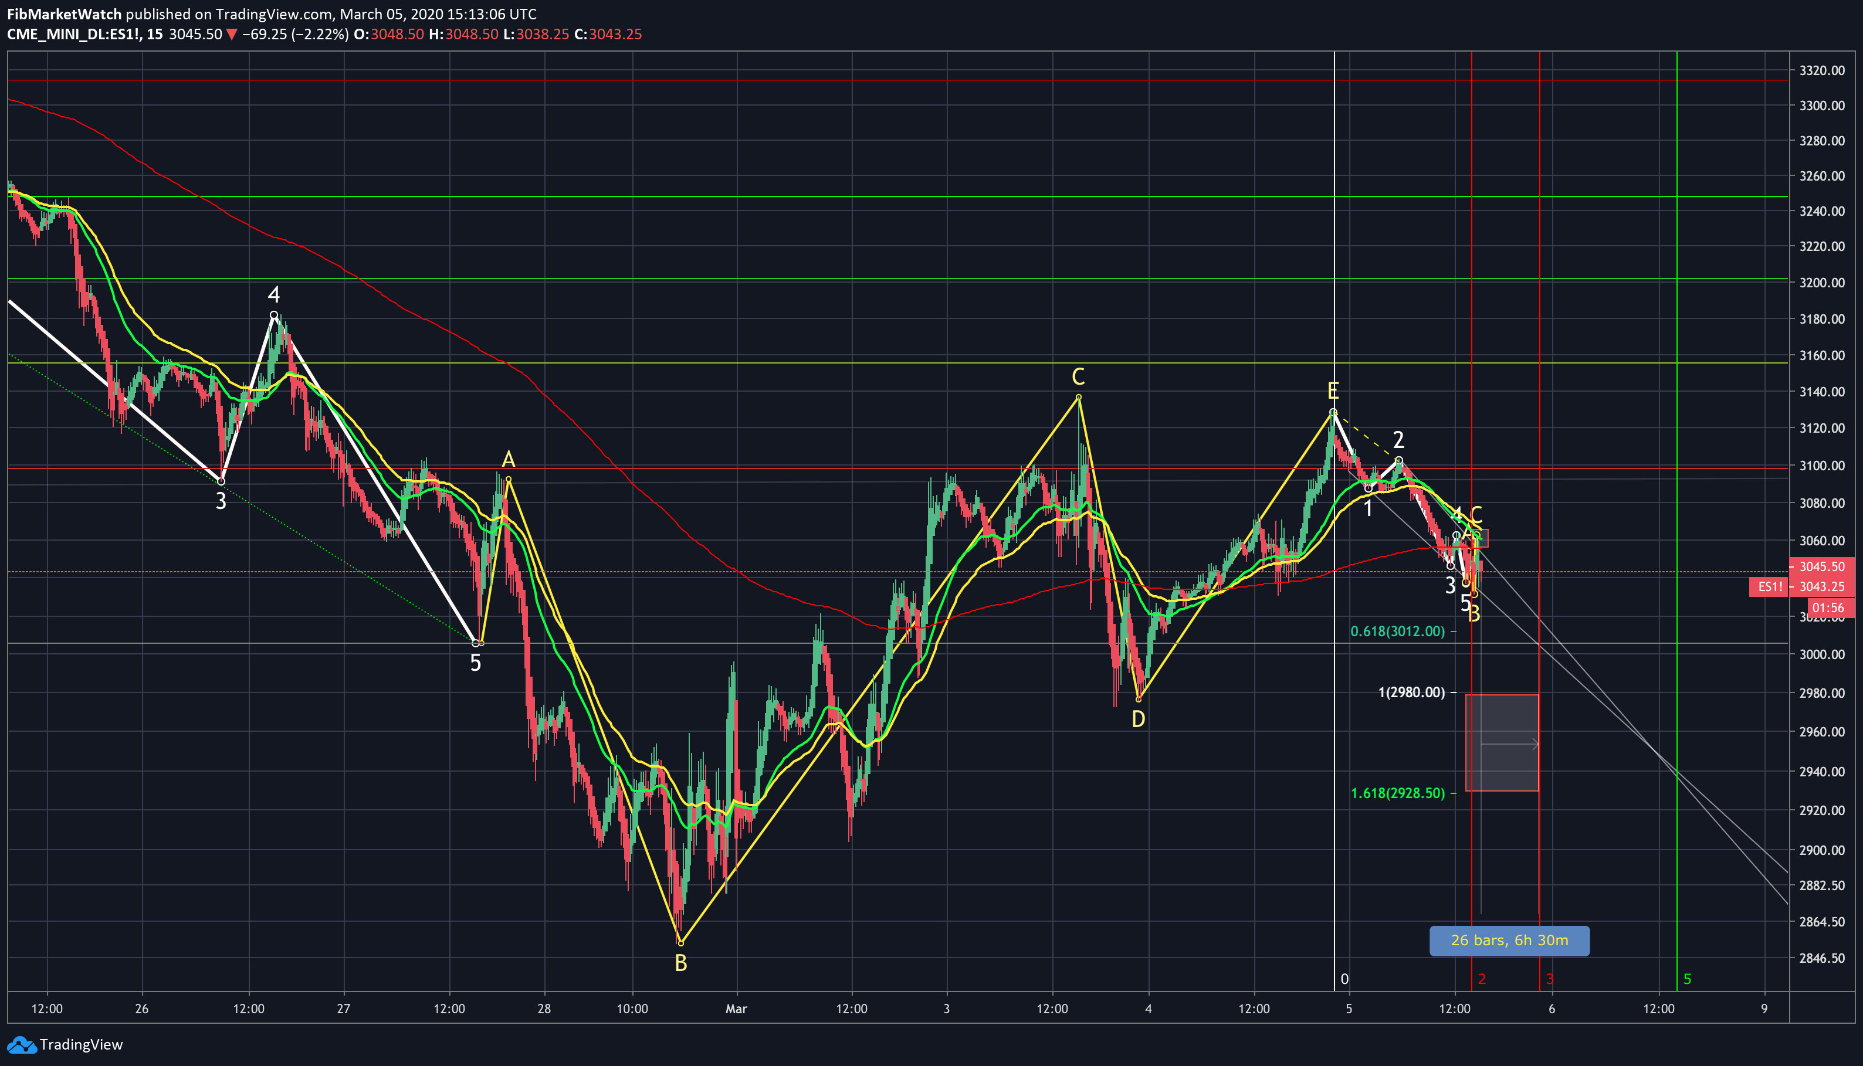Viewport: 1863px width, 1066px height.
Task: Open the TradingView wordmark link at bottom
Action: point(82,1045)
